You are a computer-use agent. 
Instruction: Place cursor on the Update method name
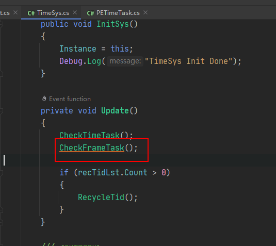pos(115,111)
